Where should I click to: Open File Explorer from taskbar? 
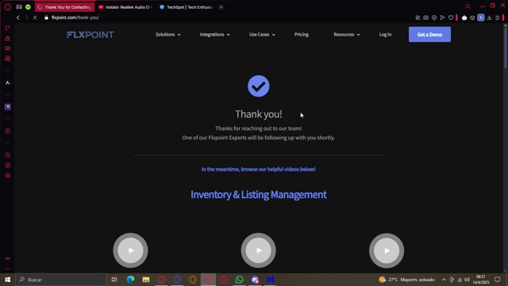coord(146,280)
